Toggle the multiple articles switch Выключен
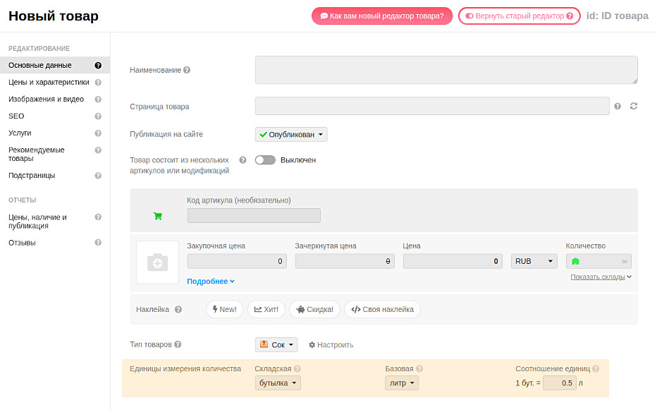The image size is (657, 410). click(x=265, y=160)
